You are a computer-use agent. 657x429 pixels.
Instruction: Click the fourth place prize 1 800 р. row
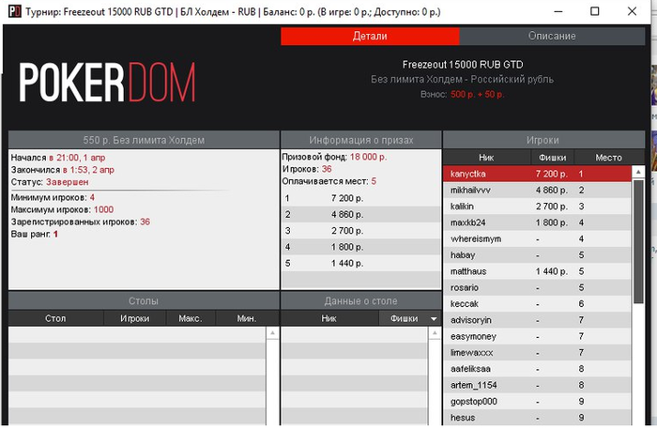click(361, 247)
